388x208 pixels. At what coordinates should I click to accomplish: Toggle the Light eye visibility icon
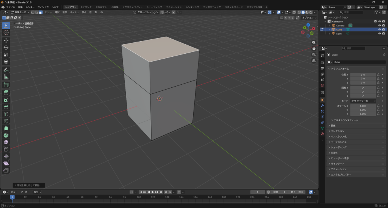click(x=379, y=34)
